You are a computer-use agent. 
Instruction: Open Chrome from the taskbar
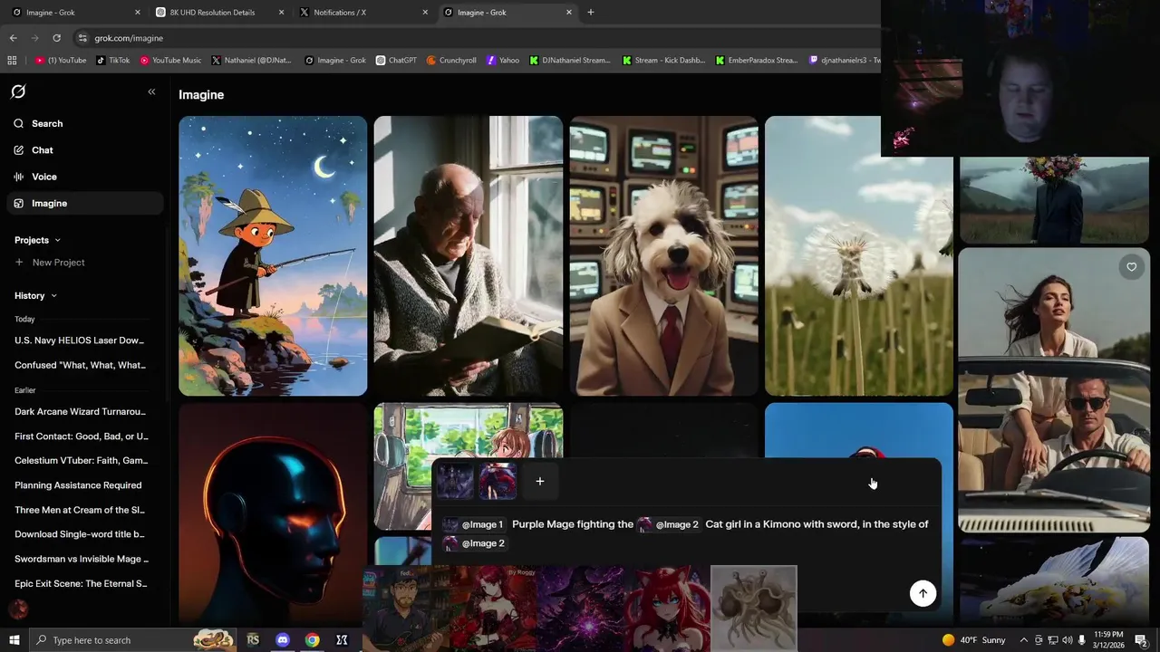click(313, 640)
